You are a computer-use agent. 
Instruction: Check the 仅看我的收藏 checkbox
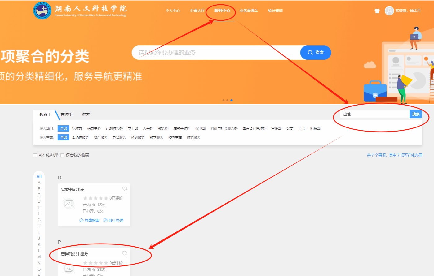[x=62, y=155]
